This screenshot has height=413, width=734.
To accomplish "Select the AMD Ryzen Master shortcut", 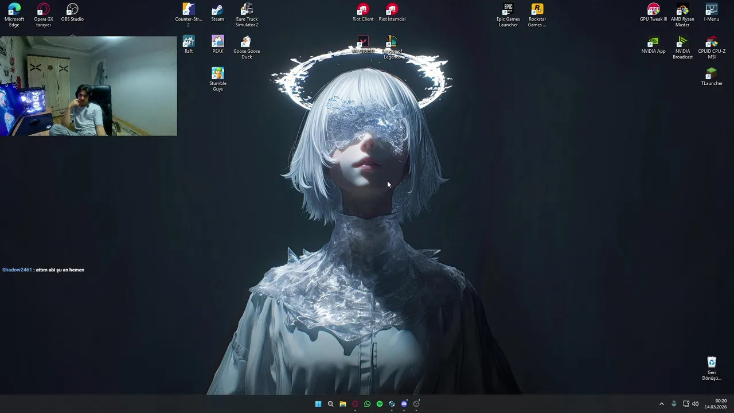I will point(682,15).
